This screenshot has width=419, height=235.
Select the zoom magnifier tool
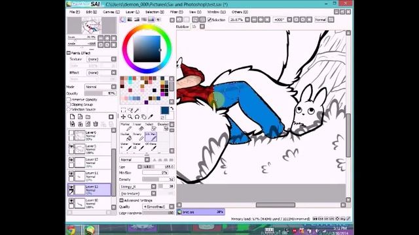tap(130, 117)
